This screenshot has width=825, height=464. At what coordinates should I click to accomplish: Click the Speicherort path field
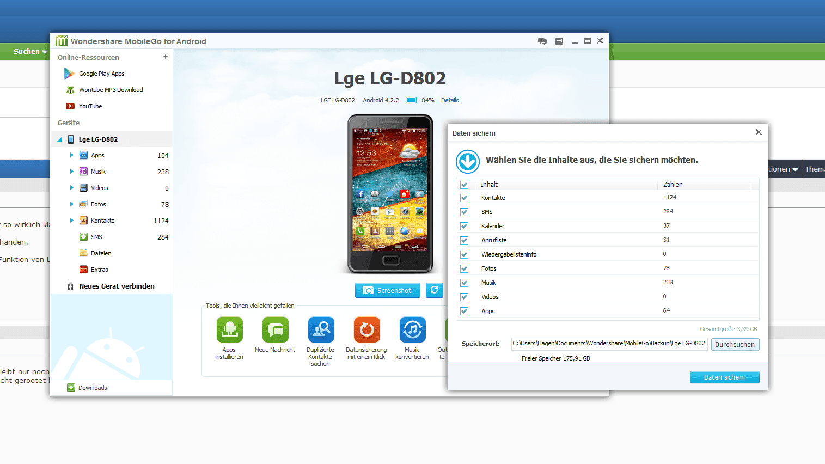click(x=609, y=344)
